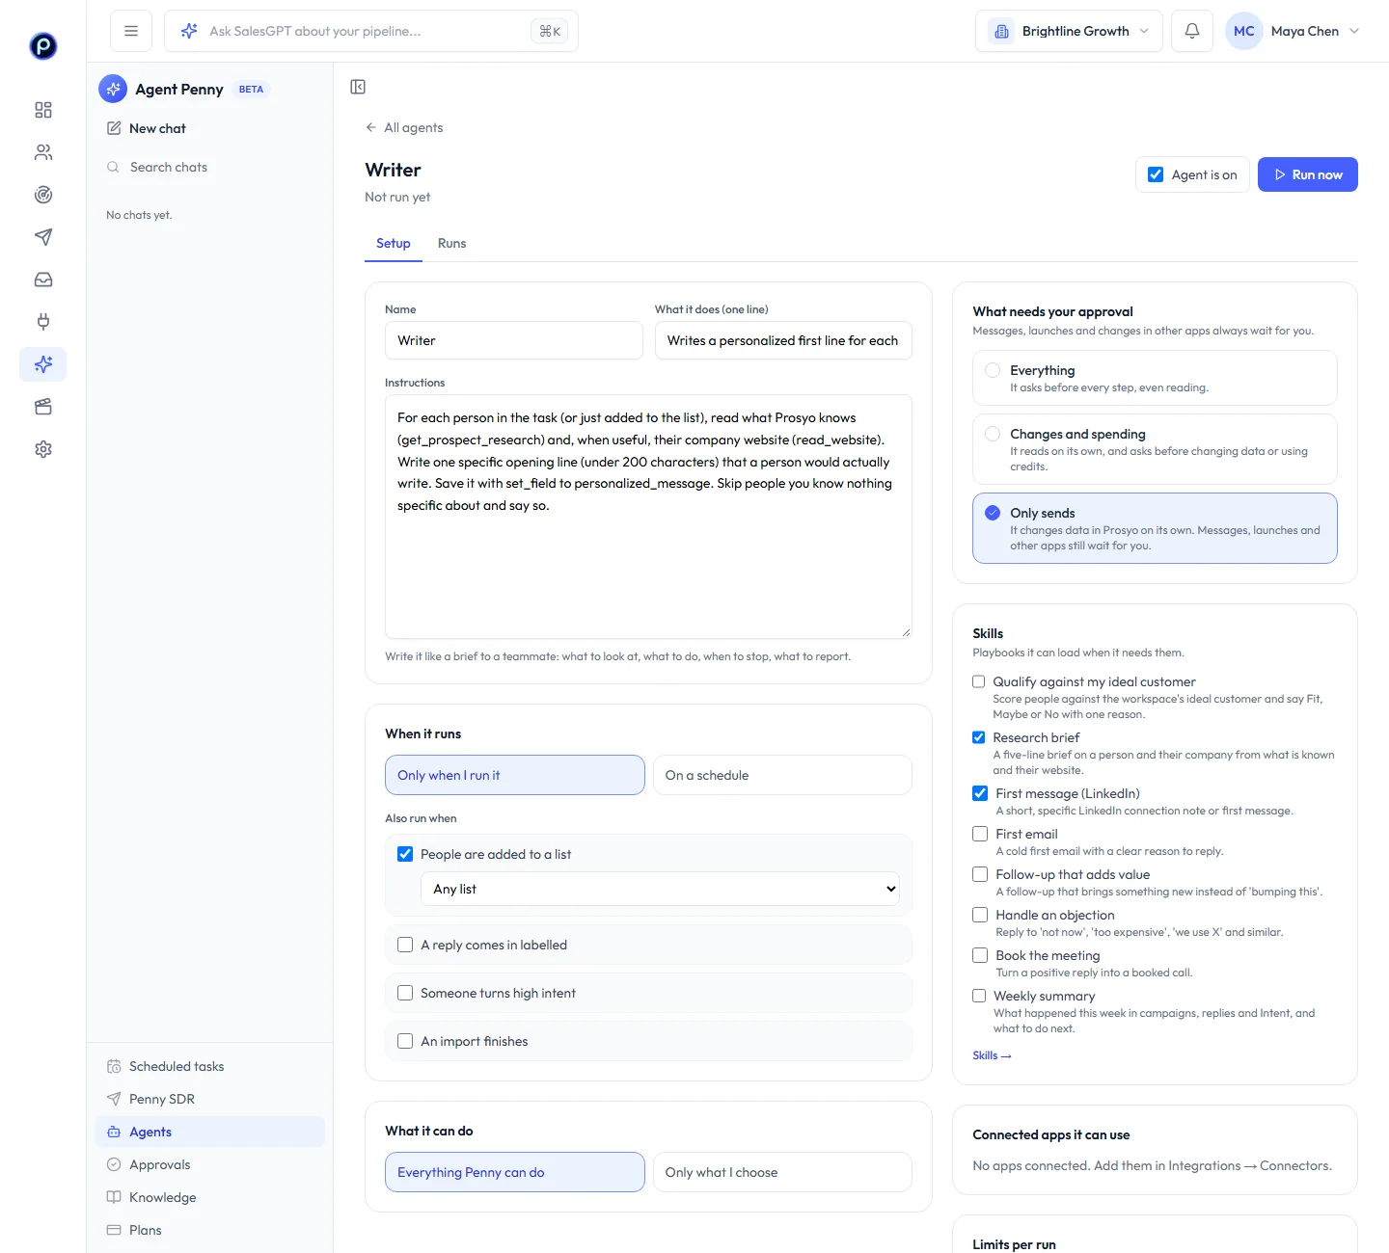Image resolution: width=1389 pixels, height=1253 pixels.
Task: Choose Only what I choose
Action: point(782,1172)
